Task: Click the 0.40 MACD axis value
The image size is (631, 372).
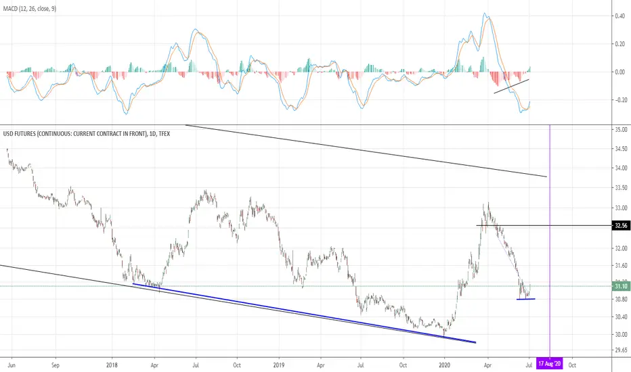Action: [620, 16]
